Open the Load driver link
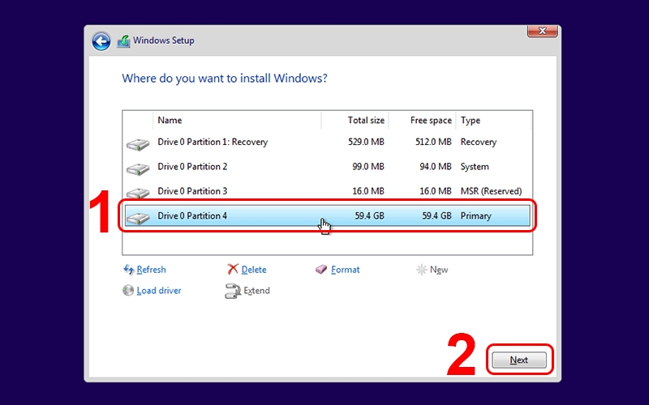 [159, 291]
